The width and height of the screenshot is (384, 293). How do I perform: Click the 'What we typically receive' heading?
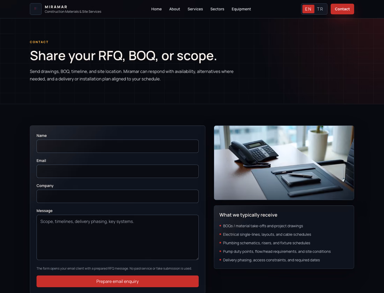[x=248, y=215]
